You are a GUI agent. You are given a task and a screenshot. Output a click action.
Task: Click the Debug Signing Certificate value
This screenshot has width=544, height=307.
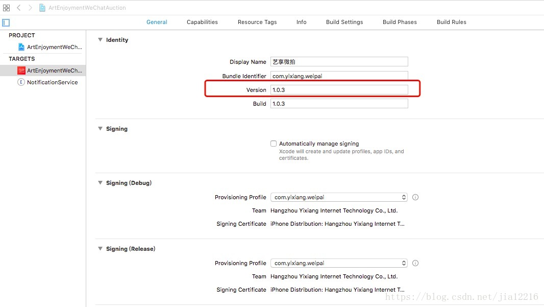click(x=337, y=224)
